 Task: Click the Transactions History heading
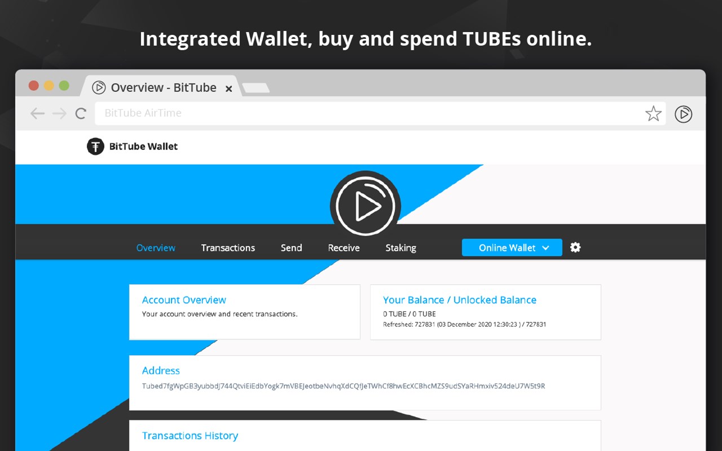190,436
